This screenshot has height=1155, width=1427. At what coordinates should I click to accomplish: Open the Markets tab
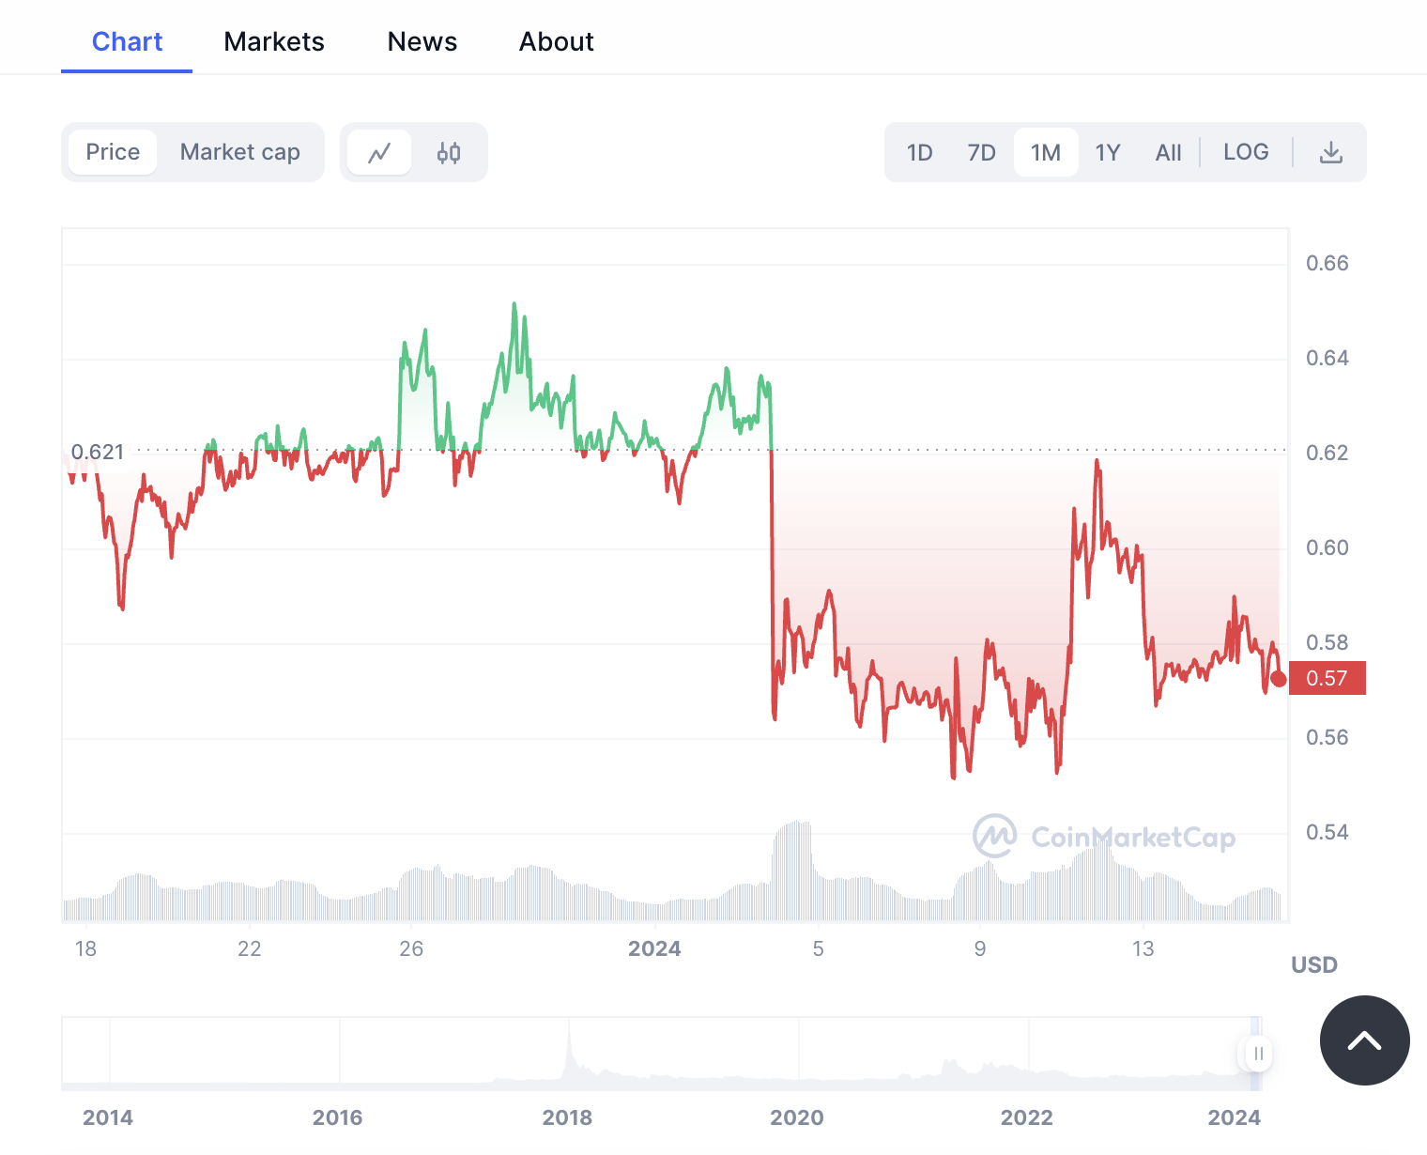click(x=274, y=42)
